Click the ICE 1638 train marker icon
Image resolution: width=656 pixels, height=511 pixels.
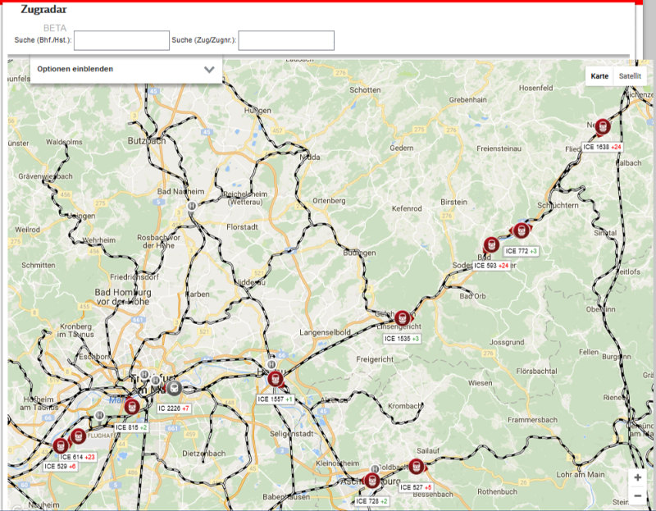[603, 126]
